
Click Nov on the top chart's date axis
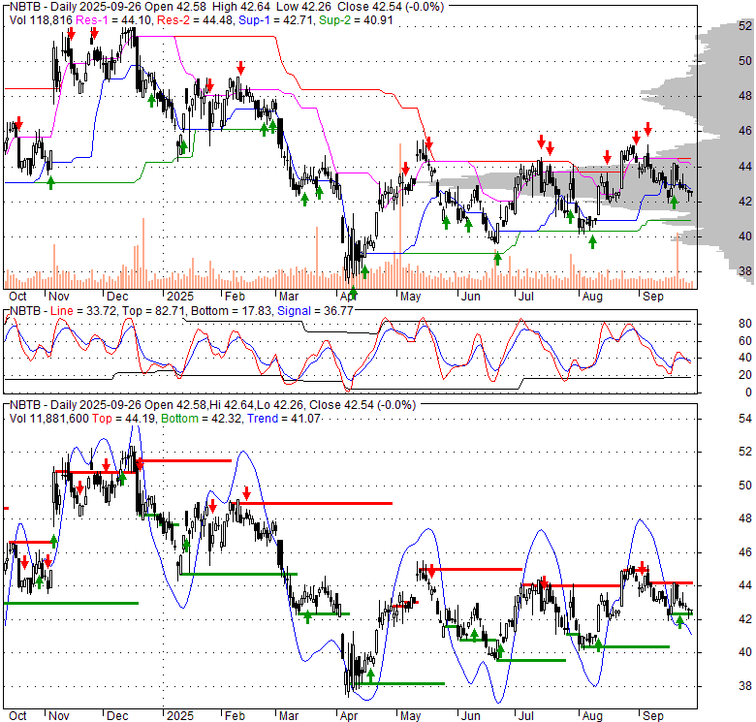[59, 297]
